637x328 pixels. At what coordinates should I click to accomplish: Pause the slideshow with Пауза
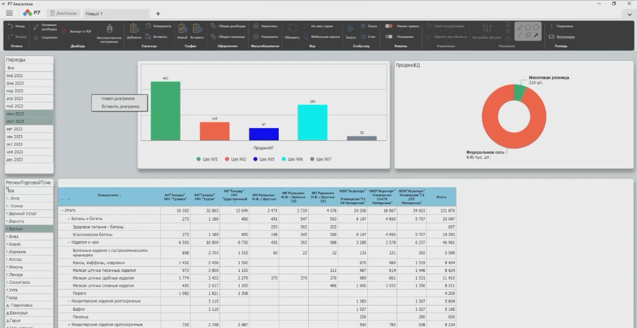point(369,26)
